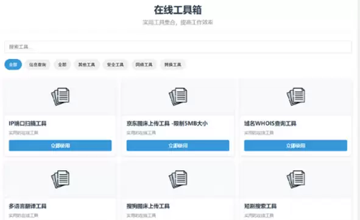Click the document icon on 短剧搜索工具 card
Screen dimensions: 360x220
[x=295, y=179]
